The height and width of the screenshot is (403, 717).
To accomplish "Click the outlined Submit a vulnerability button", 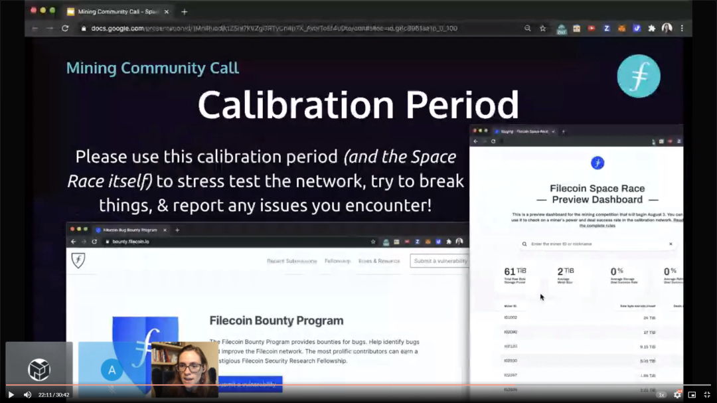I will (x=439, y=261).
